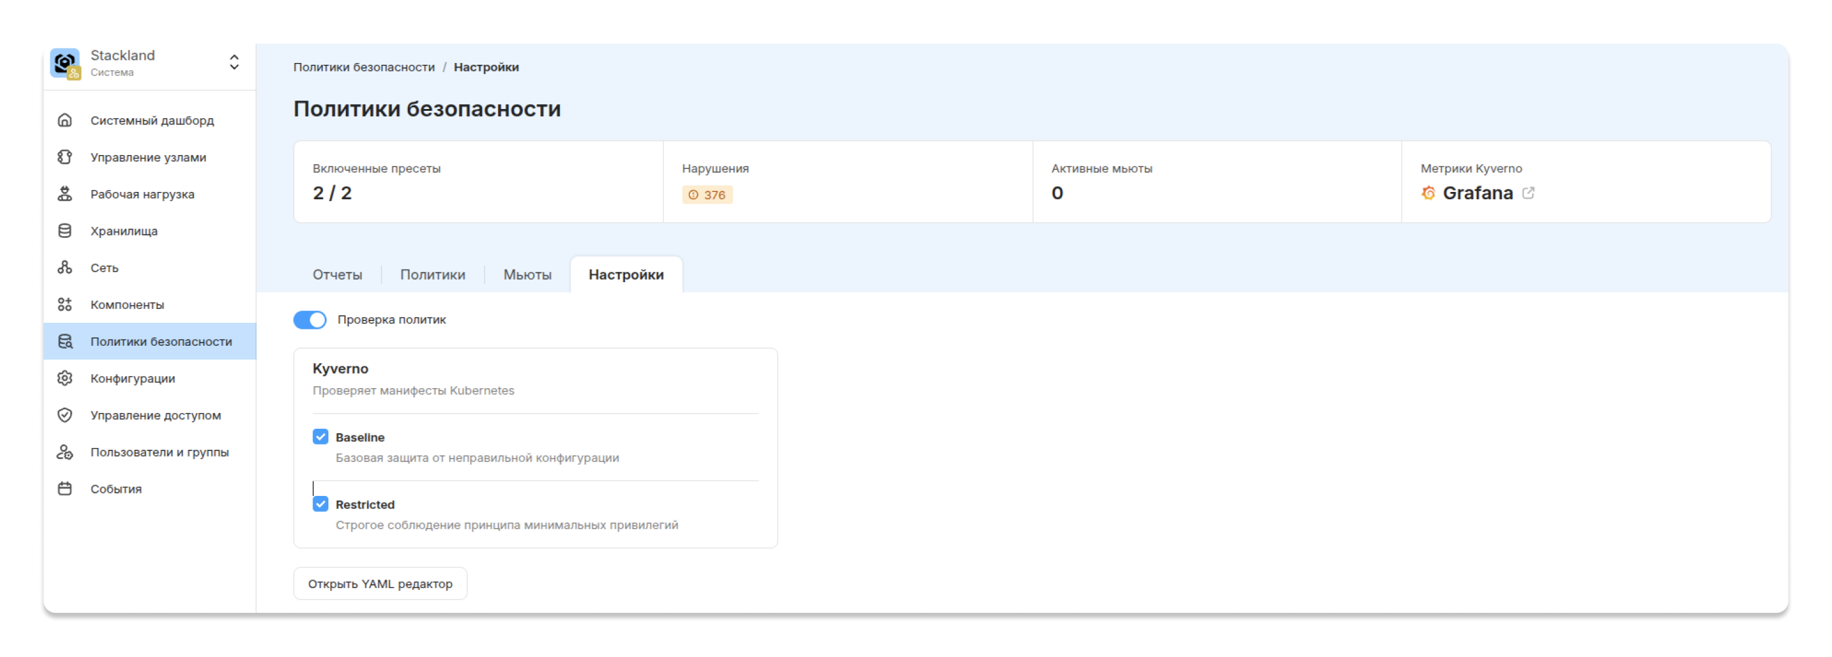
Task: Click 'Базовая защита от неправильной конфигурации' text
Action: [x=477, y=458]
